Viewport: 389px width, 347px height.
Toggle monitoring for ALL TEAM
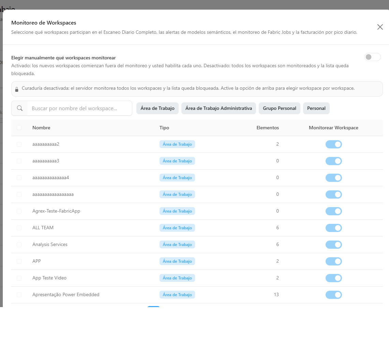(x=334, y=228)
